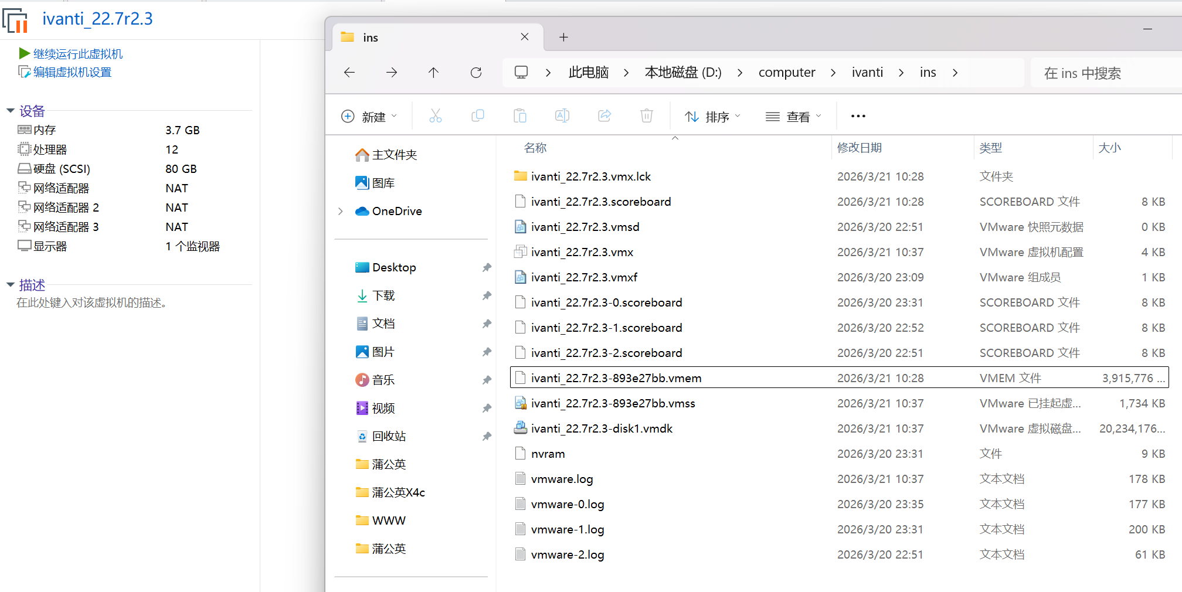Click the PC monitor icon in address bar
Viewport: 1182px width, 592px height.
521,72
